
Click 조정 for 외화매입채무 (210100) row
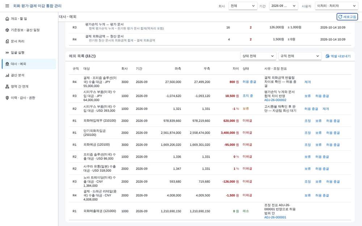(307, 121)
